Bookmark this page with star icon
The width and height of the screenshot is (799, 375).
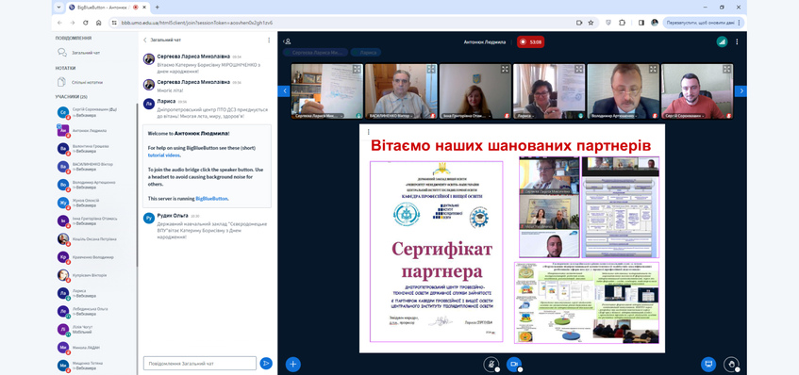(x=591, y=23)
